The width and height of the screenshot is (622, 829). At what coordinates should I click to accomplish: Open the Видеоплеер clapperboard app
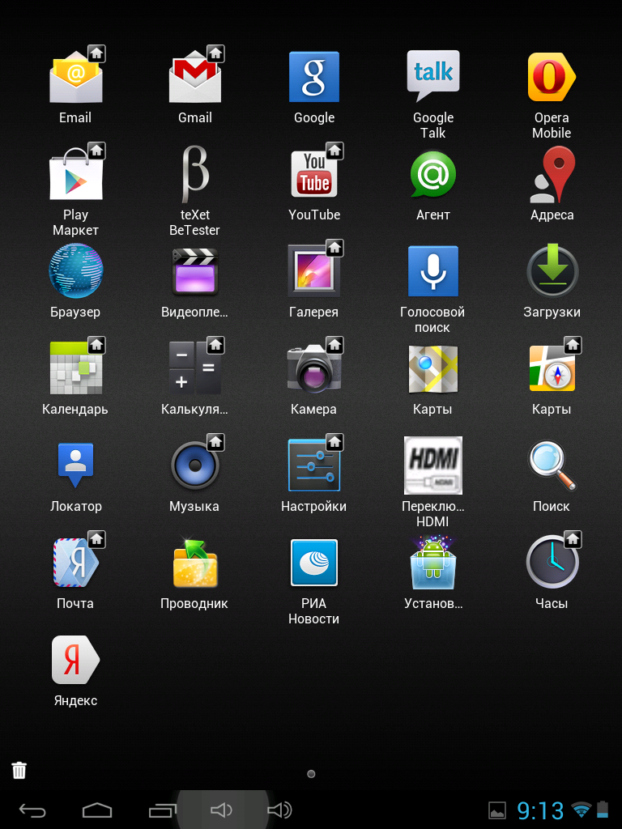coord(195,271)
